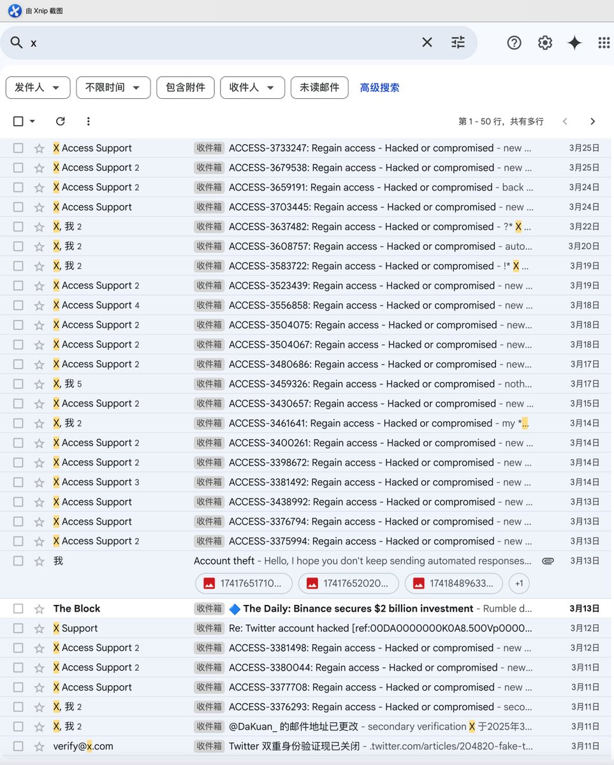The image size is (614, 765).
Task: Open the Re: Twitter account hacked email
Action: point(307,629)
